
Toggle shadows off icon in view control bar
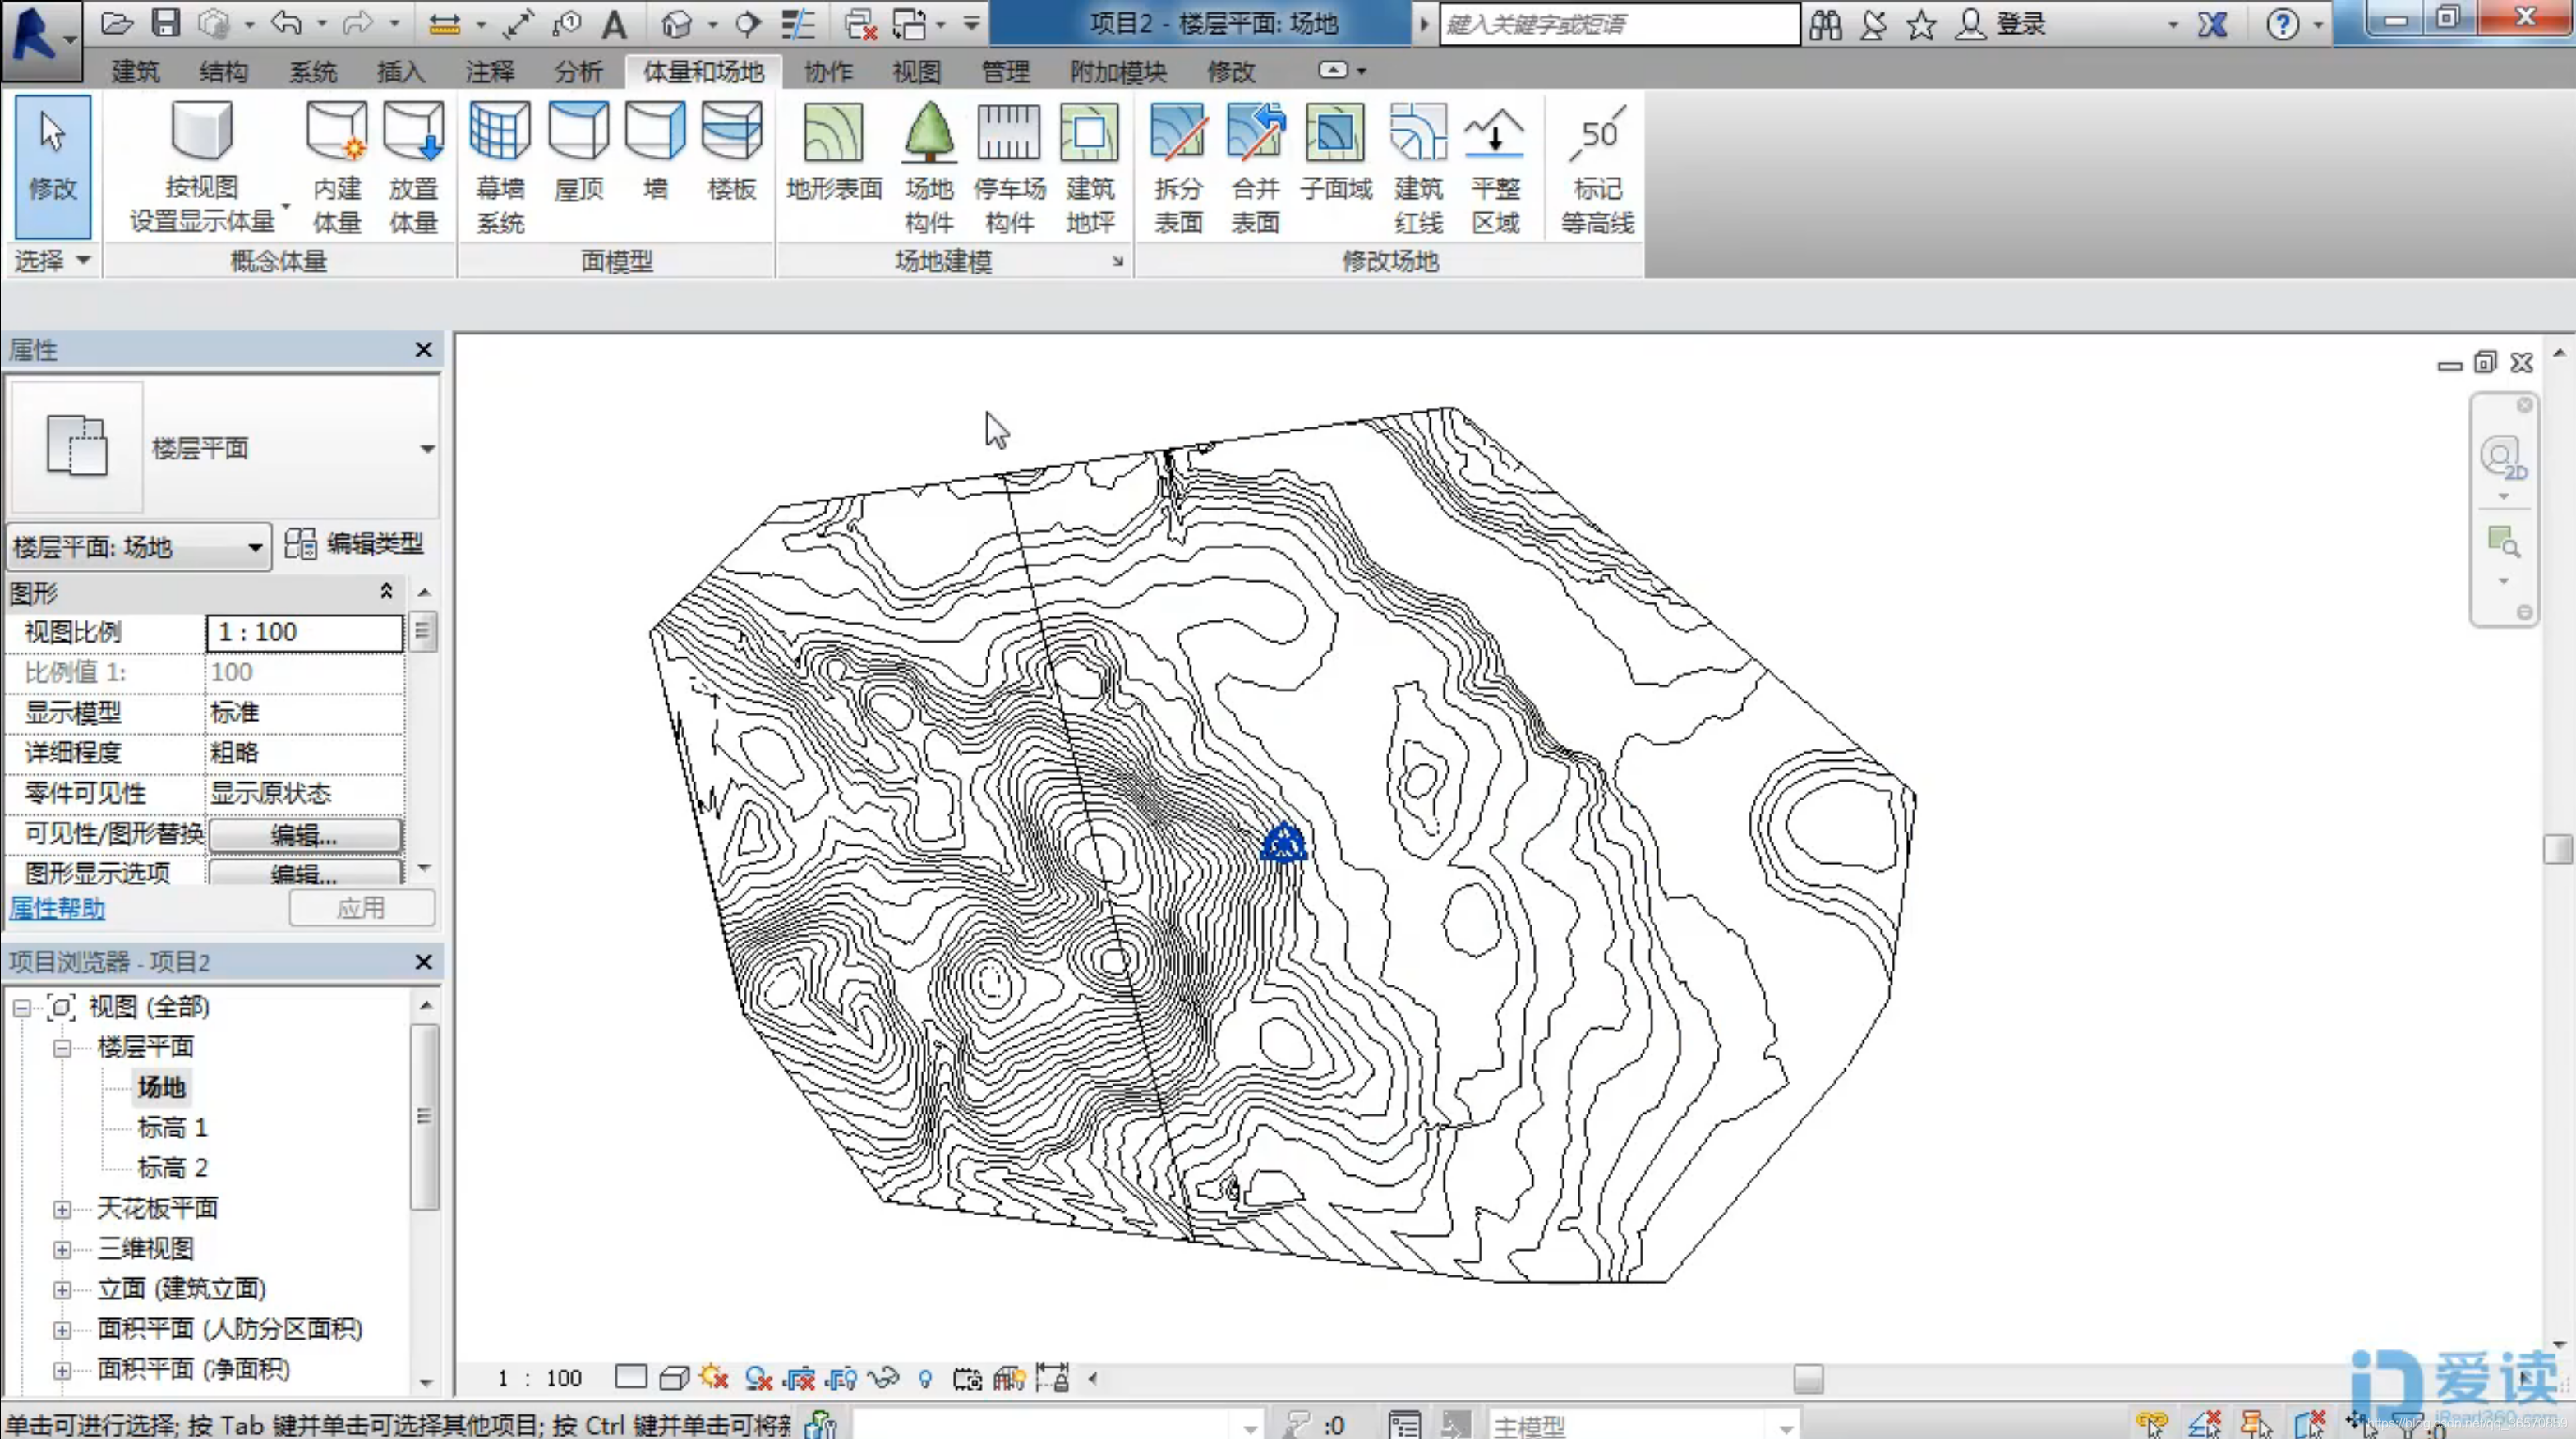point(758,1379)
